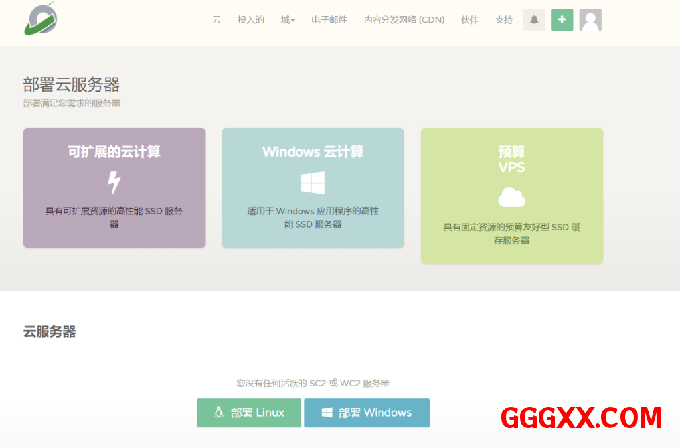Click the green site logo

coord(41,19)
